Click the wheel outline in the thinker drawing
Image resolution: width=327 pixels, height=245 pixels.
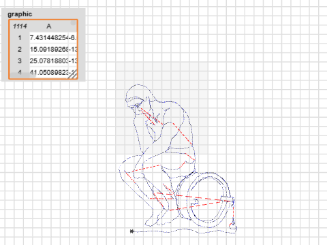point(205,199)
